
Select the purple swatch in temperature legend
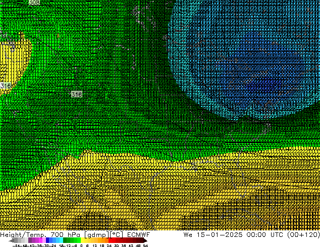click(x=30, y=240)
